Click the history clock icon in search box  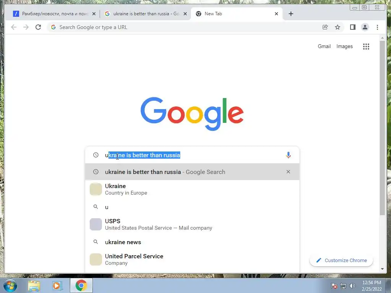pos(96,155)
